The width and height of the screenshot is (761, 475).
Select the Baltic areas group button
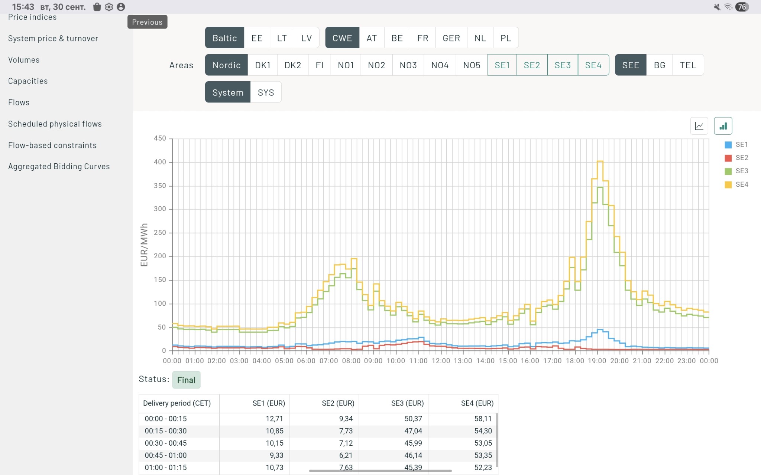pyautogui.click(x=224, y=38)
